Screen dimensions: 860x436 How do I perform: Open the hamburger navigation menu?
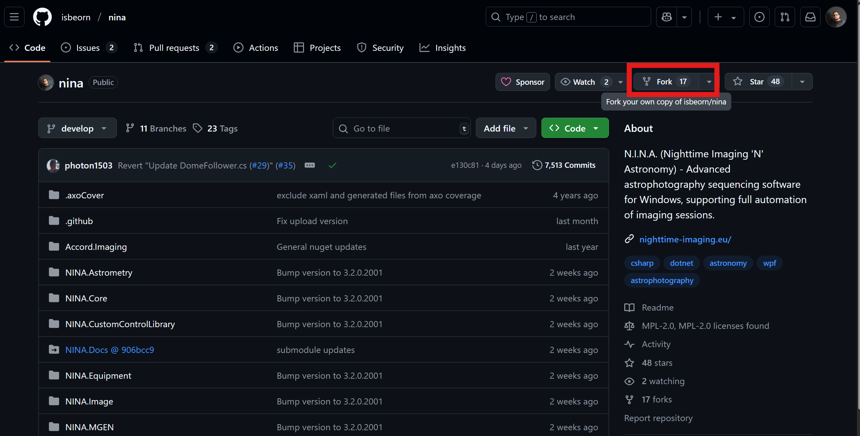[14, 17]
